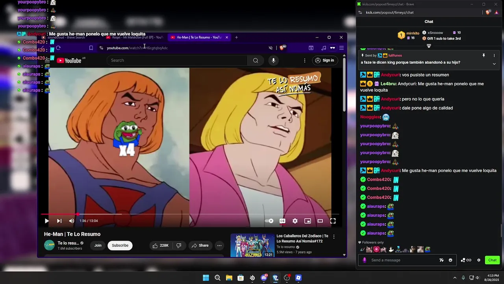Reload the YouTube page
The height and width of the screenshot is (284, 504).
[x=58, y=48]
